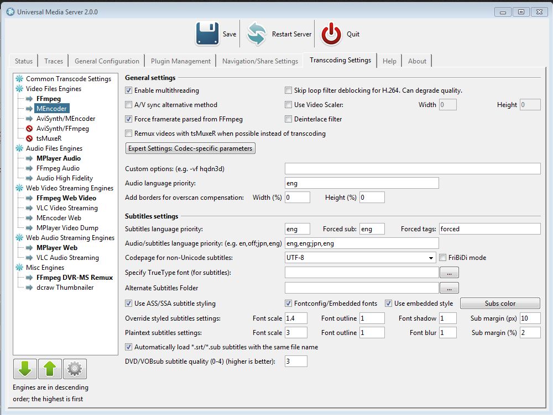The width and height of the screenshot is (553, 415).
Task: Move engine down with green down arrow
Action: coord(25,369)
